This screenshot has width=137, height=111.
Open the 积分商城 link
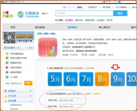(106, 7)
